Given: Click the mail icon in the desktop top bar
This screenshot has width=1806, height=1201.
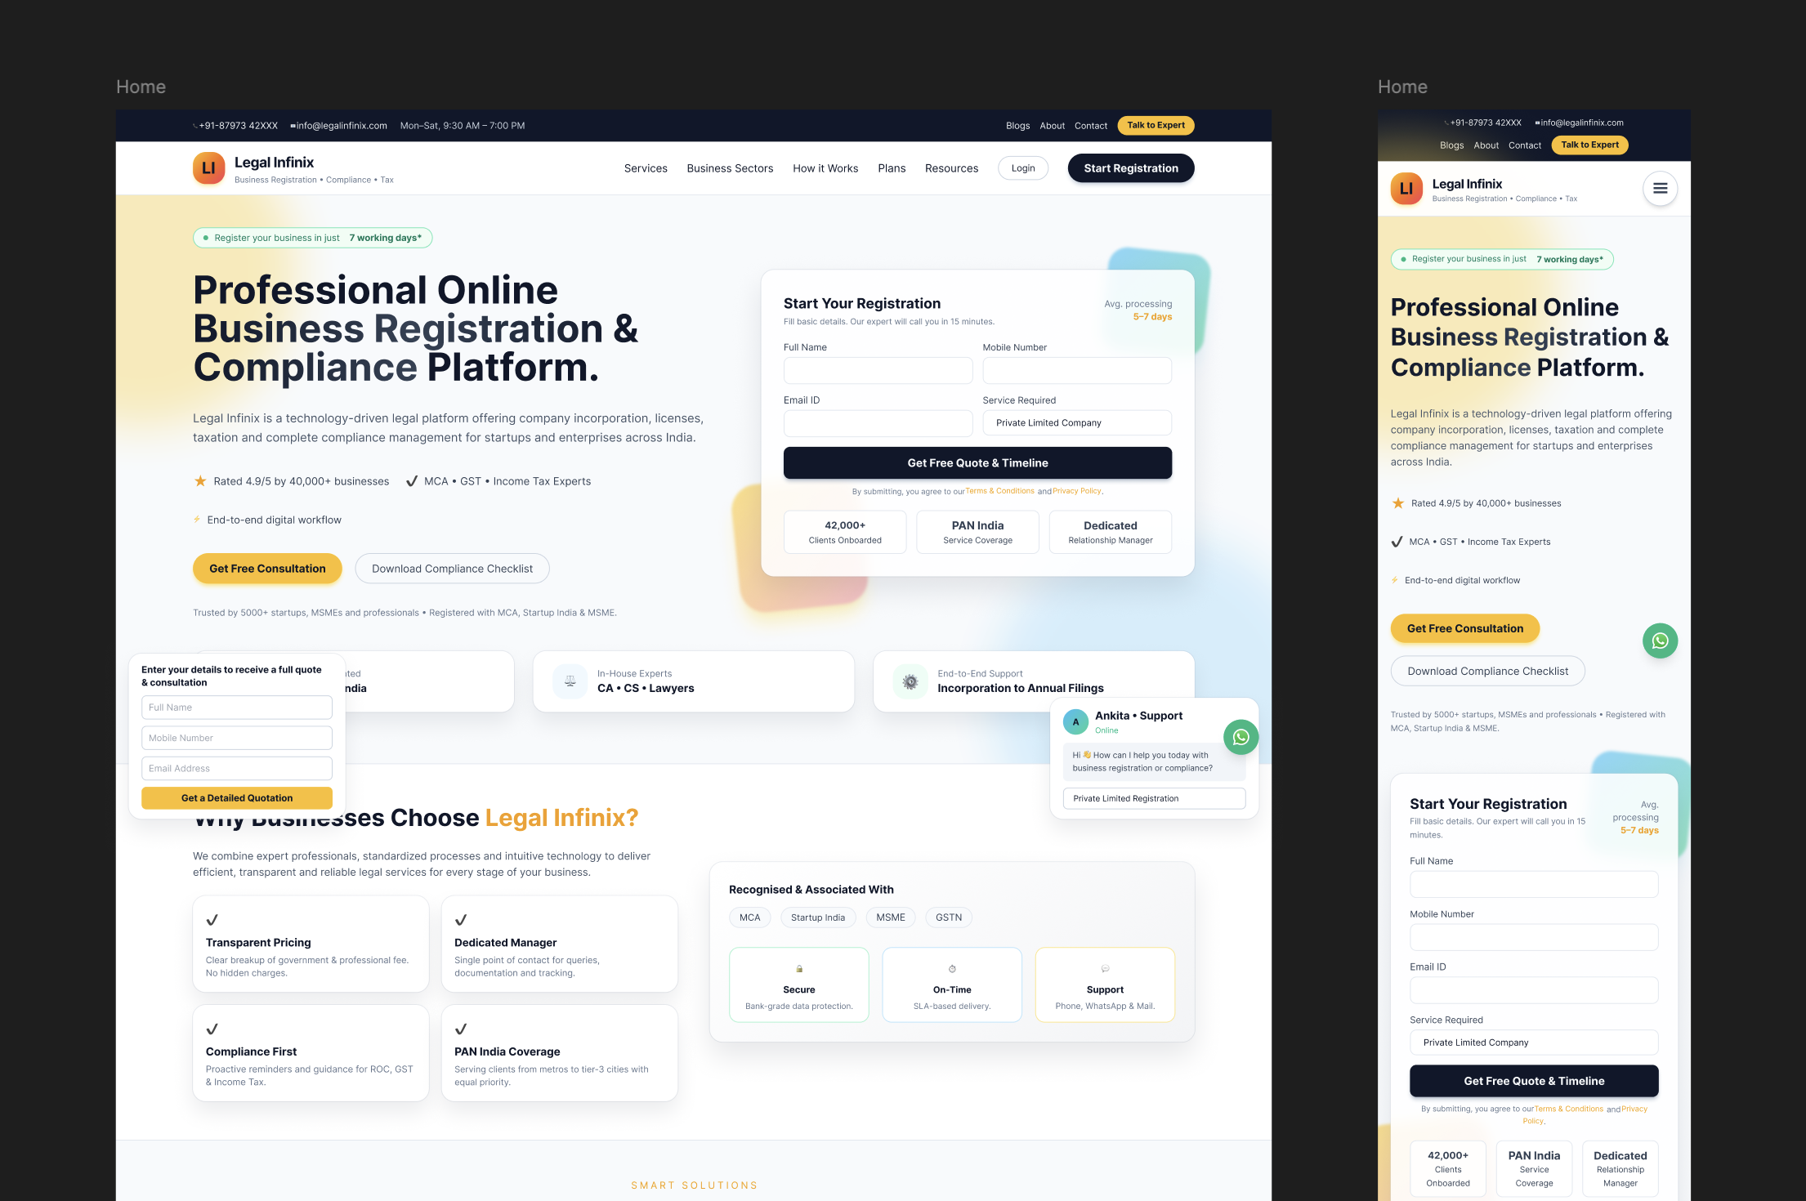Looking at the screenshot, I should click(x=293, y=126).
